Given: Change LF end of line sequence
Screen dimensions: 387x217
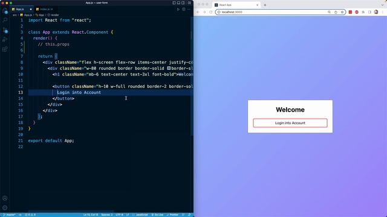Looking at the screenshot, I should pos(128,215).
